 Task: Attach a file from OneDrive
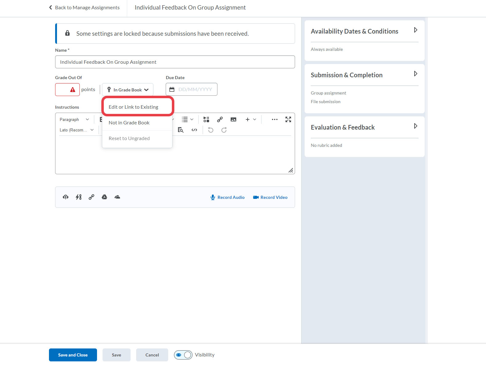click(x=117, y=197)
